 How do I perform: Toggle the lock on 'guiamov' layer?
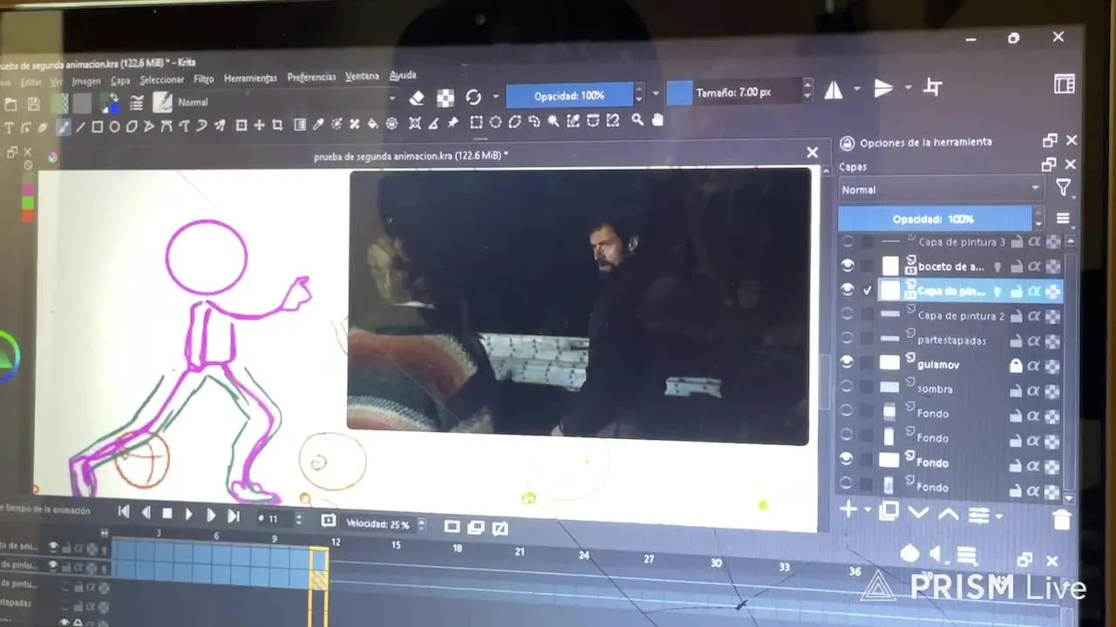(1016, 366)
